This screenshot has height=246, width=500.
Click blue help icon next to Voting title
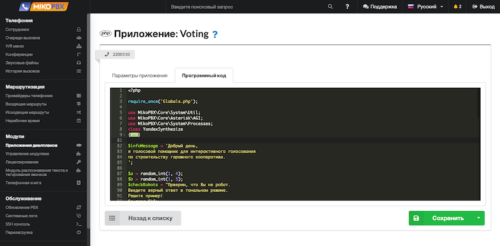(215, 34)
